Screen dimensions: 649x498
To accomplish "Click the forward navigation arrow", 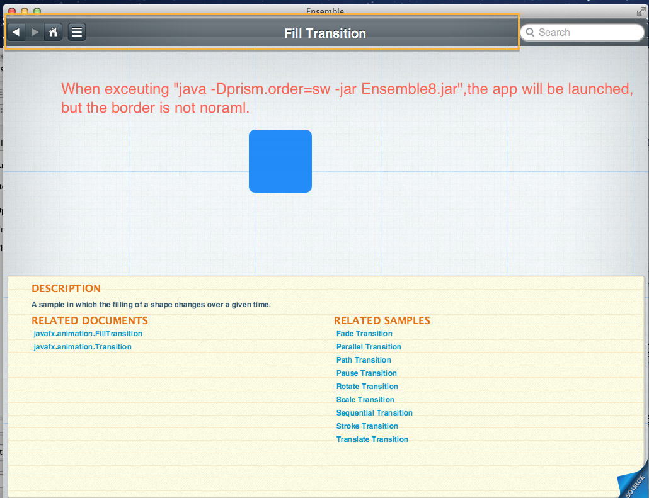I will (x=35, y=32).
